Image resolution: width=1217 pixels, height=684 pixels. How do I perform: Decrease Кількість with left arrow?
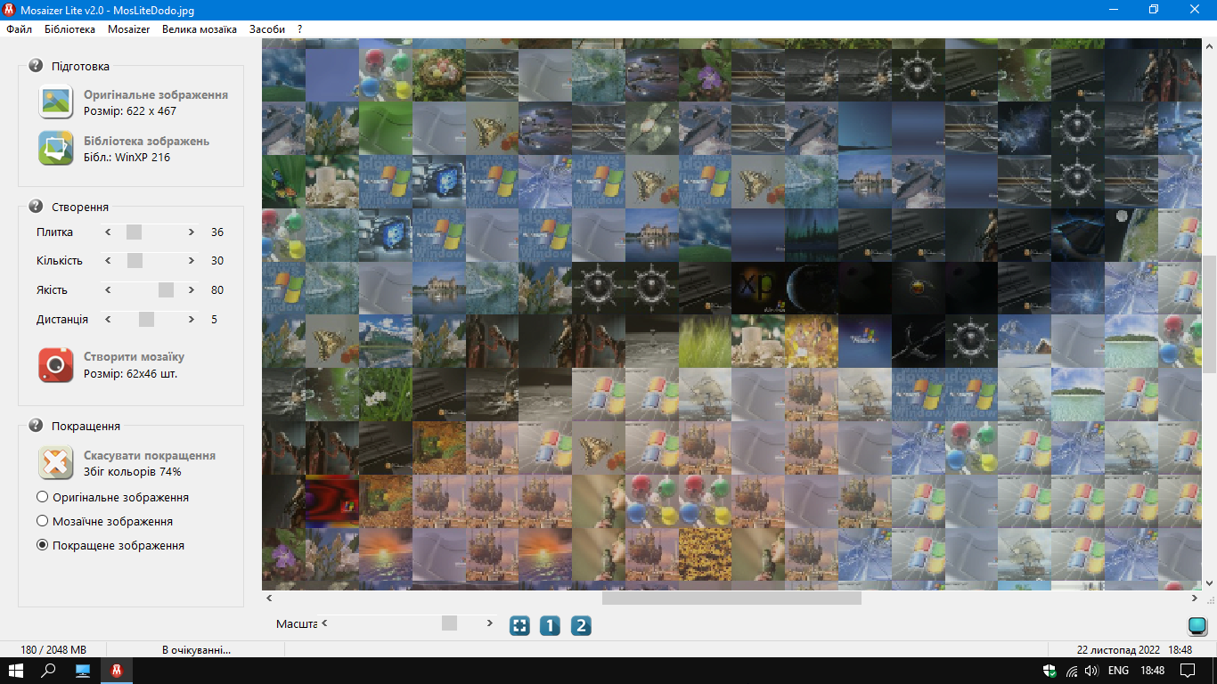[108, 261]
